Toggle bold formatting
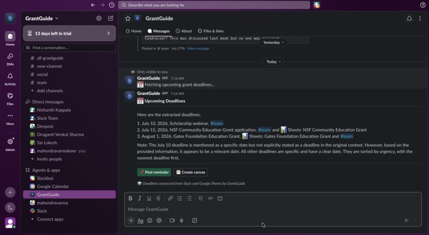 [130, 198]
